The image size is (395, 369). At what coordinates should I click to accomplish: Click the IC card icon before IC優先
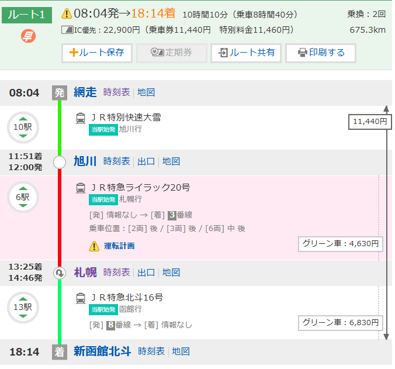[67, 30]
